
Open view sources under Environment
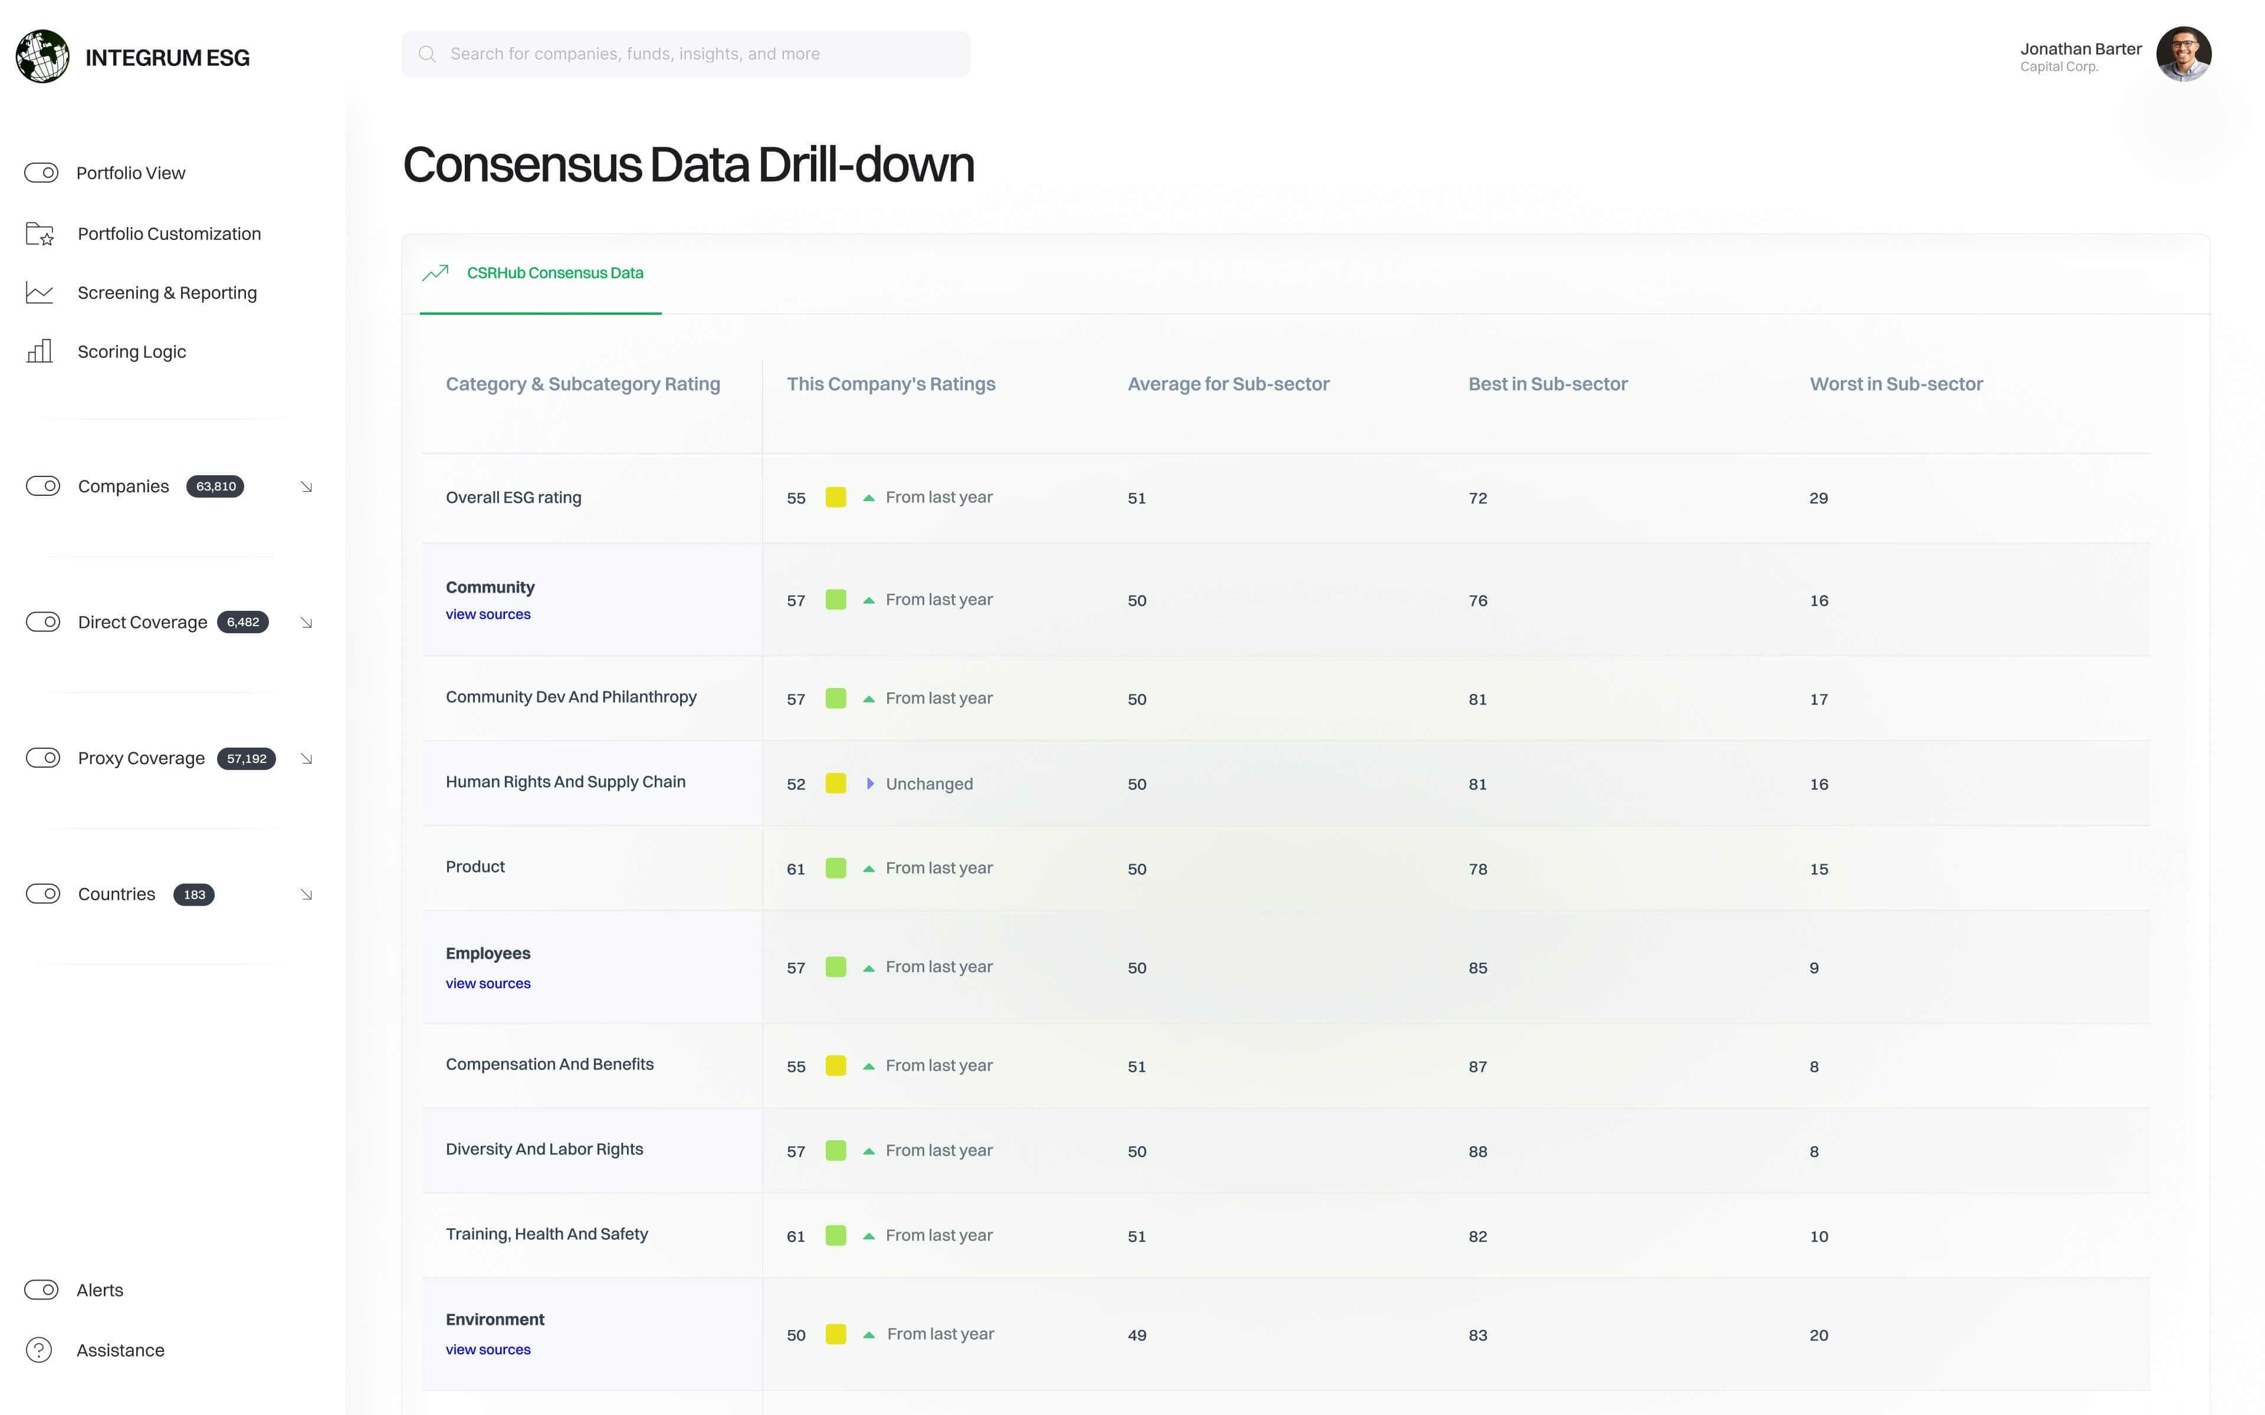point(488,1350)
